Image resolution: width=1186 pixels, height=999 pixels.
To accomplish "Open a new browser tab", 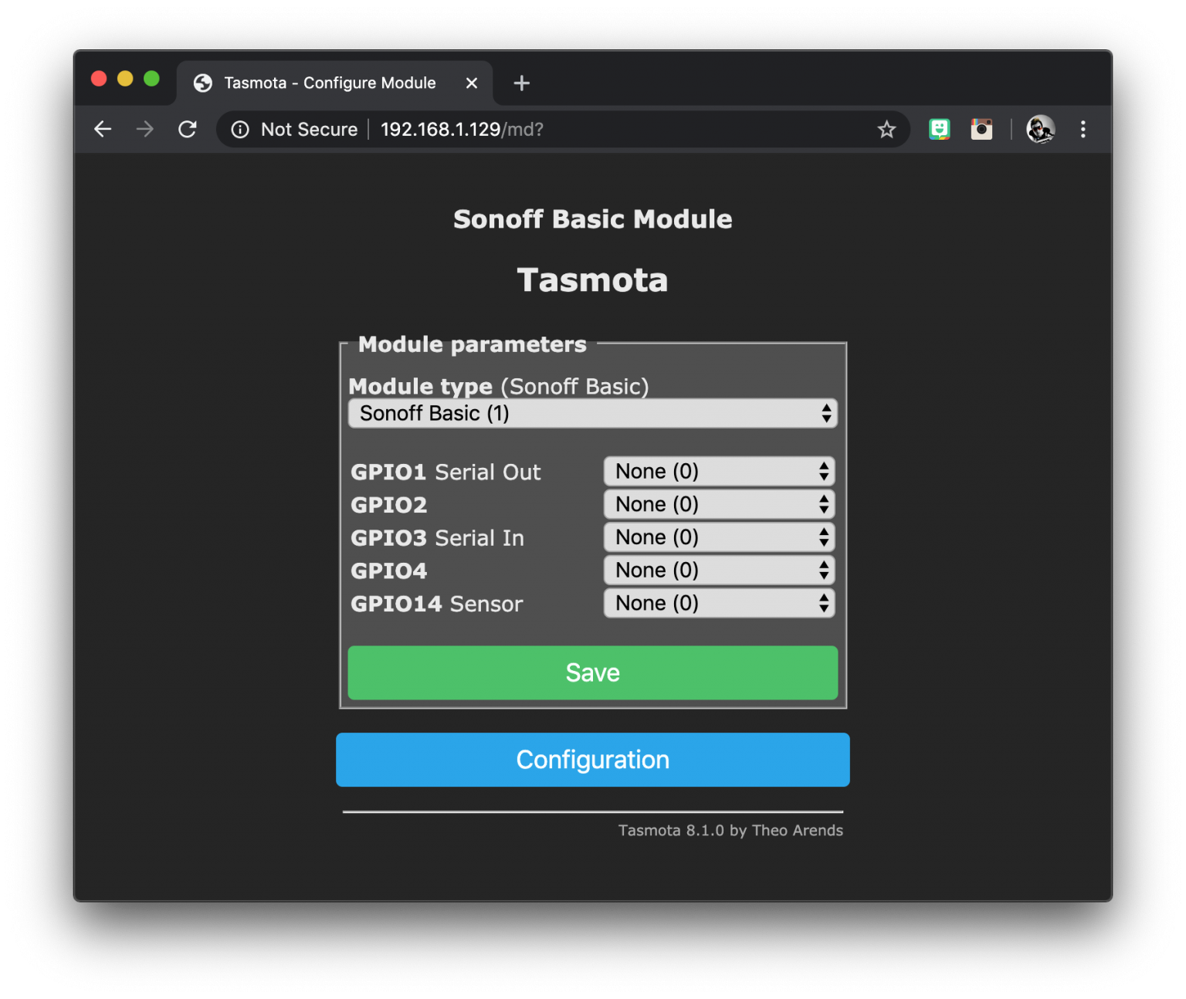I will pos(522,83).
